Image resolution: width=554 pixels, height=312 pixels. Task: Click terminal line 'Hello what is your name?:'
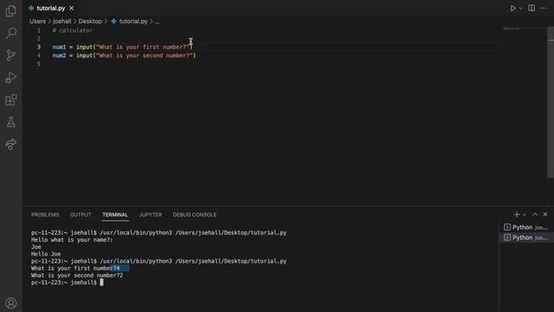72,240
